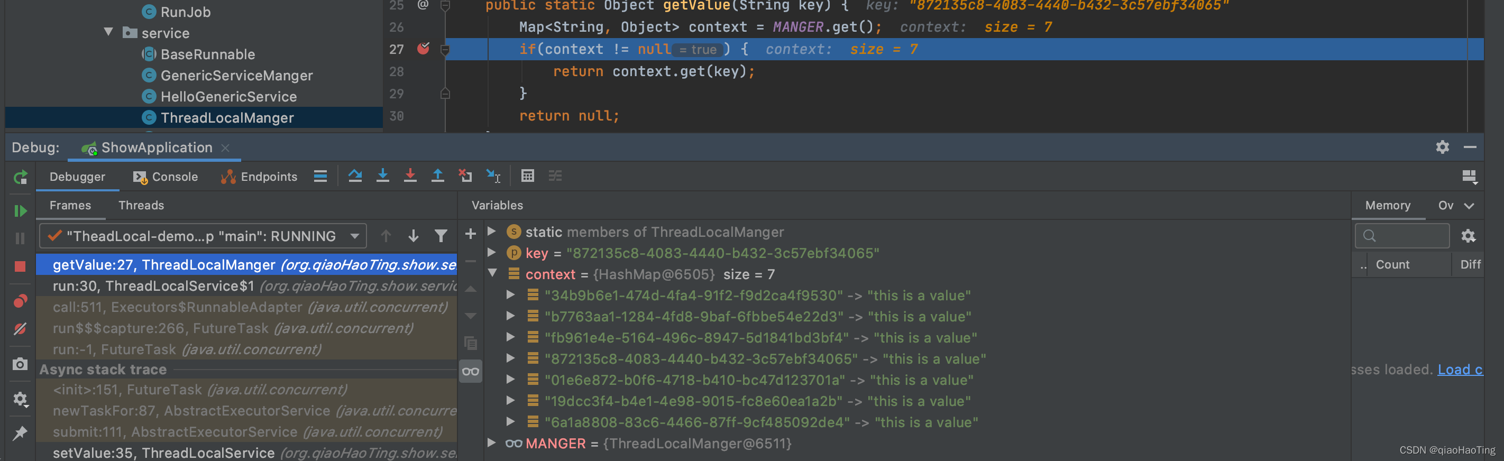Click previous frame up arrow
Screen dimensions: 1504x461
[x=386, y=236]
